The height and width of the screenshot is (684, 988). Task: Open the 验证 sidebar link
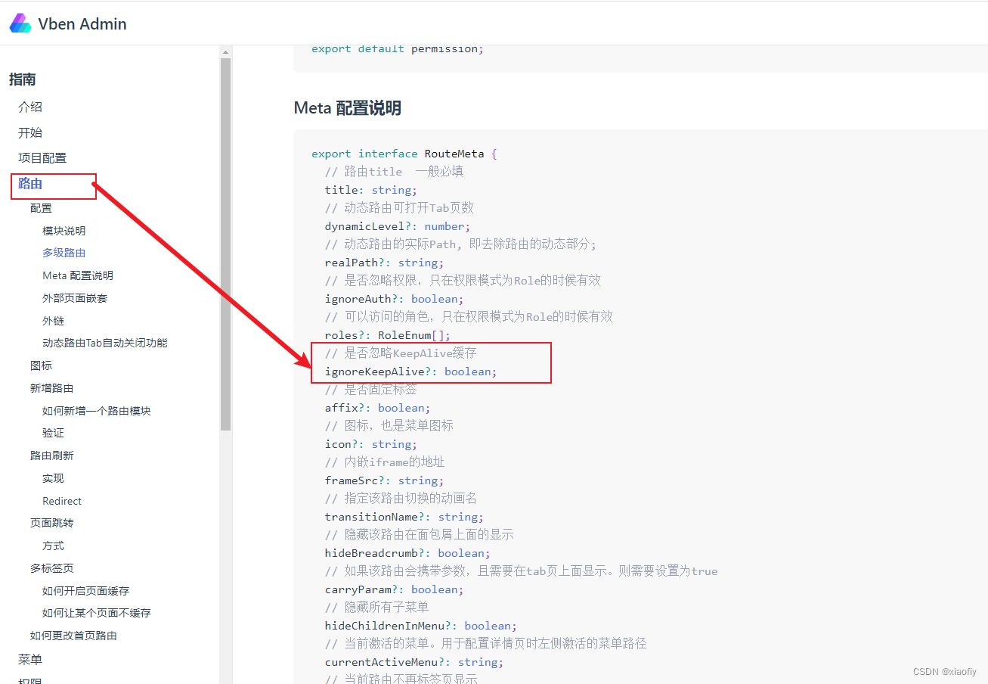[x=53, y=433]
